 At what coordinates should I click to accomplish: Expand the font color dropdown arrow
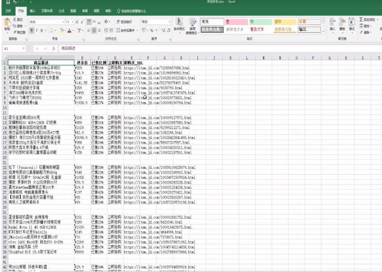click(73, 30)
